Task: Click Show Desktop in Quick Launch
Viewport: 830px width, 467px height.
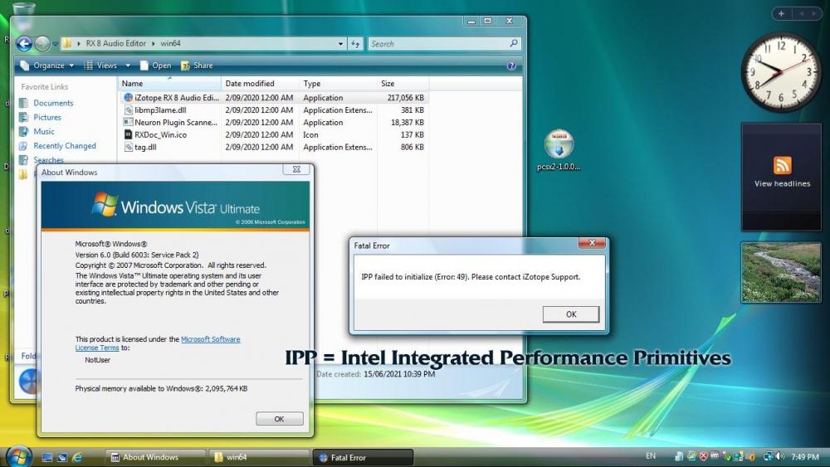Action: click(x=47, y=458)
